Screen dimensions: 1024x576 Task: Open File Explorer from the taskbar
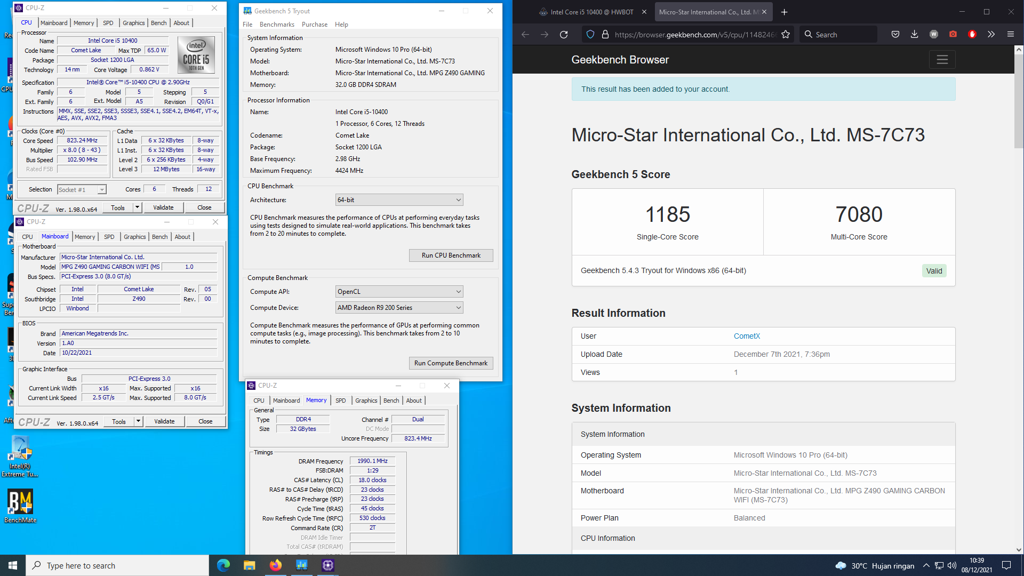[x=250, y=565]
